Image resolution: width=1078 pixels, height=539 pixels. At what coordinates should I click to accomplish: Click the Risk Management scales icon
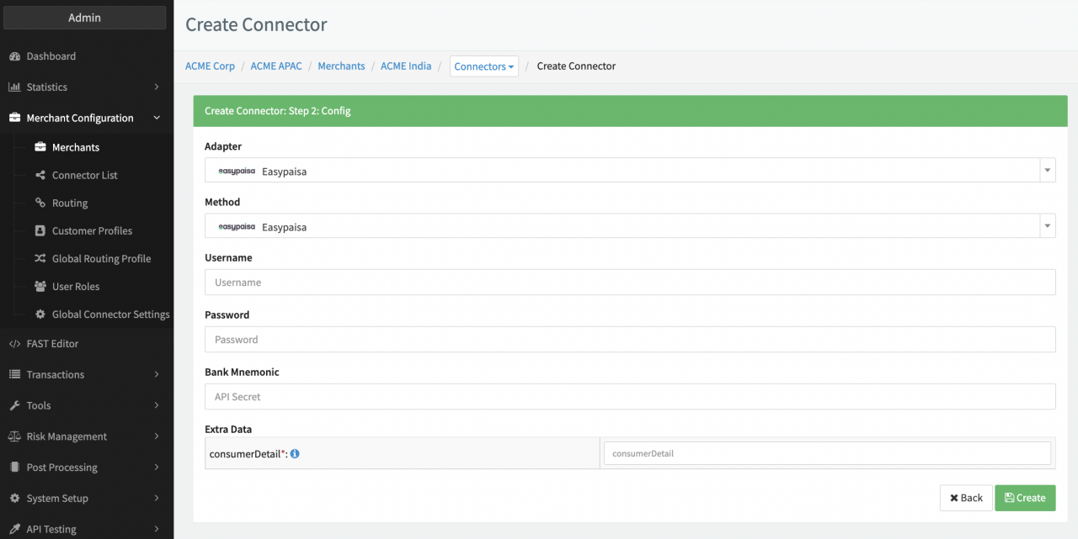(x=14, y=436)
